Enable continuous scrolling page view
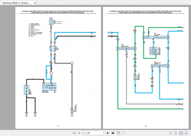The height and width of the screenshot is (136, 191). coord(176,133)
